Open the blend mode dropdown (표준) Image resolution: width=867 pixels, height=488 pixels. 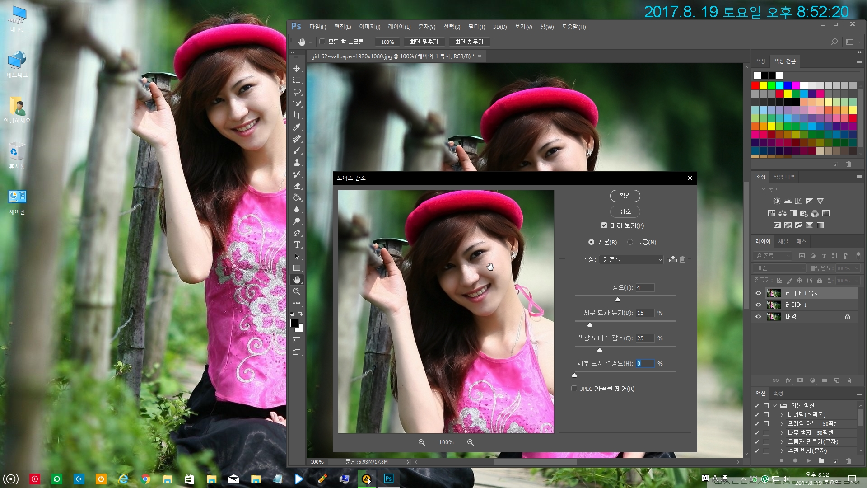pos(780,268)
